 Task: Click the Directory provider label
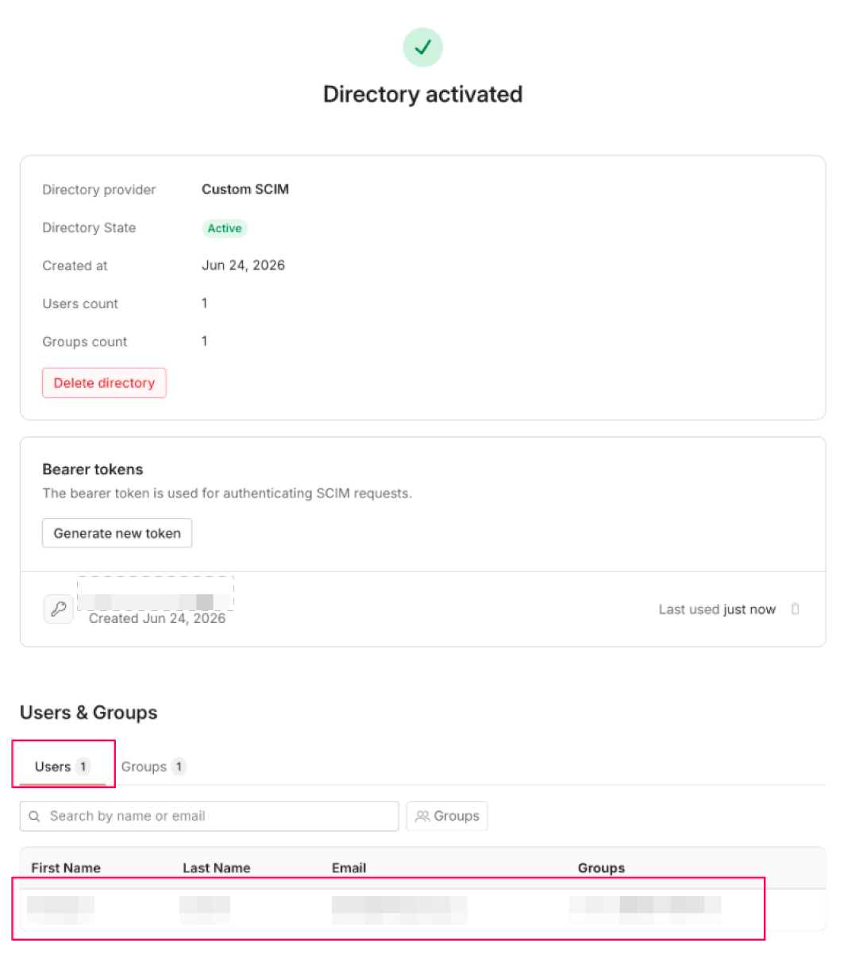pyautogui.click(x=99, y=189)
